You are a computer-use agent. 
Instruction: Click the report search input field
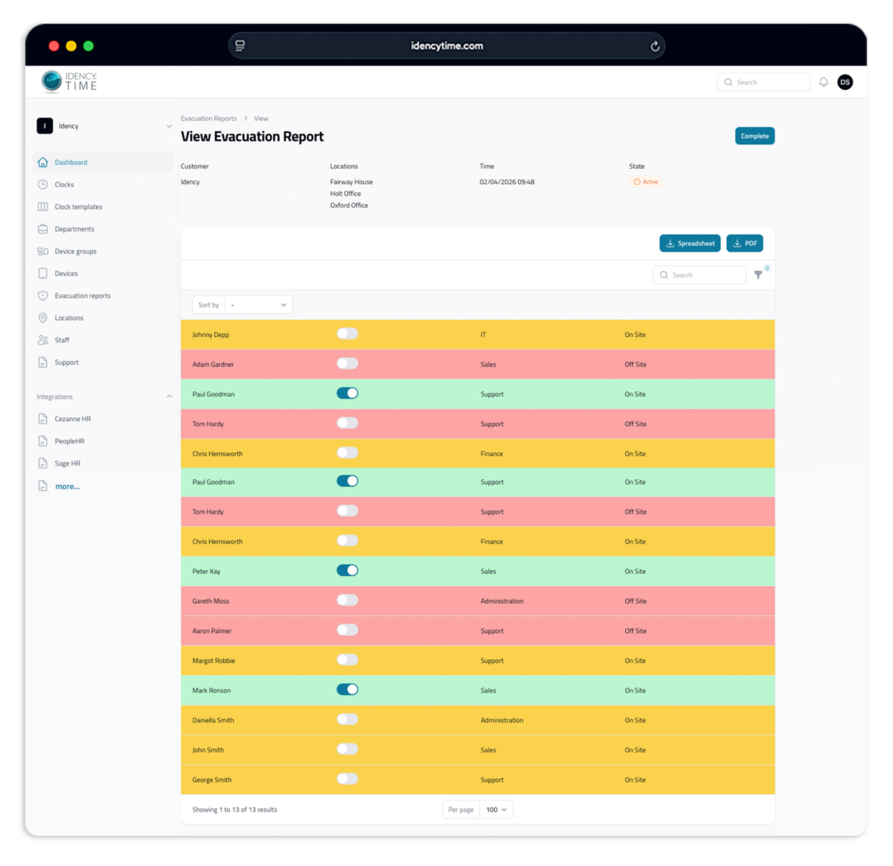pos(700,275)
